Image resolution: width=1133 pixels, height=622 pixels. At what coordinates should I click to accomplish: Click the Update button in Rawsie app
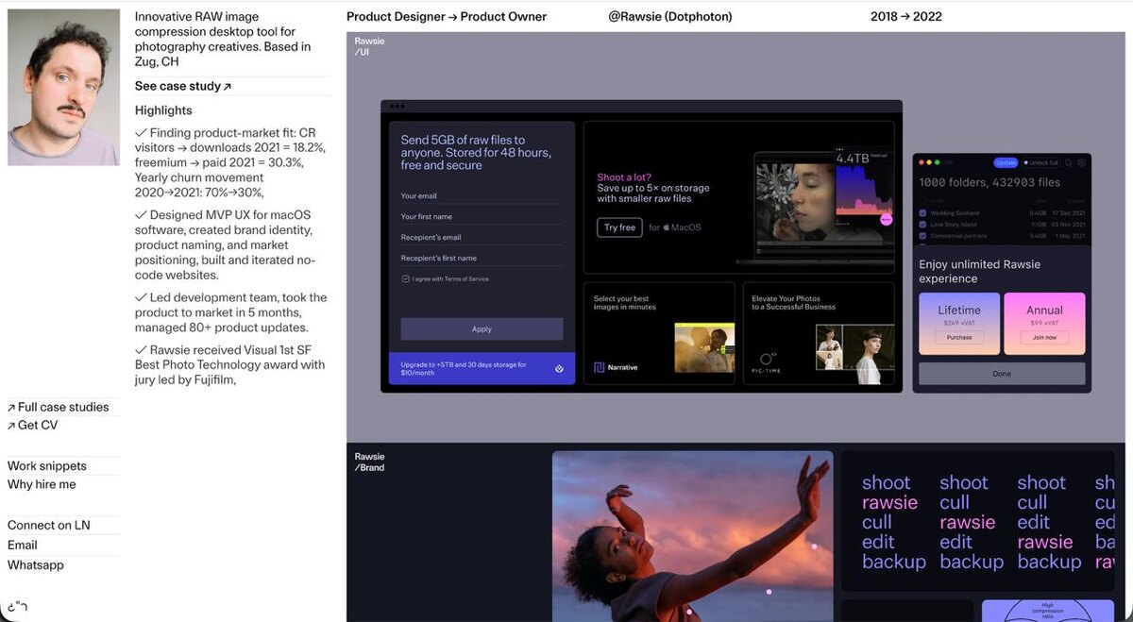(x=1006, y=163)
